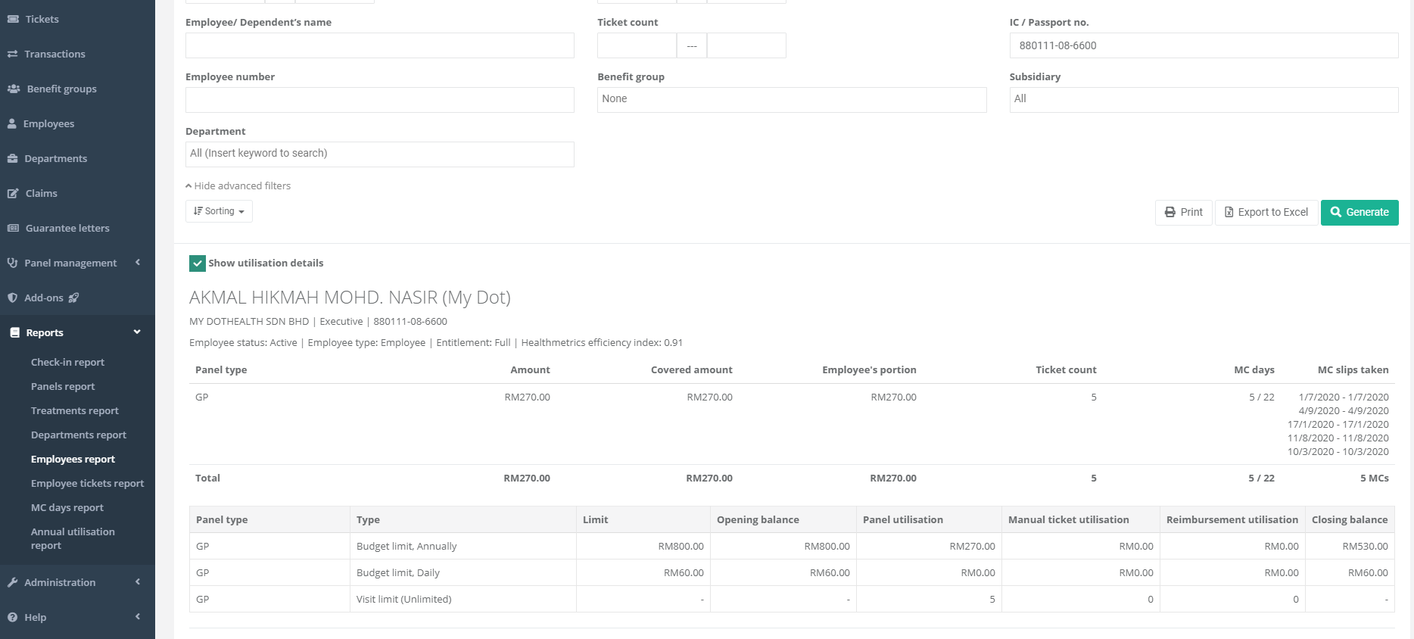1414x639 pixels.
Task: Open the Check-in report page
Action: pyautogui.click(x=67, y=362)
